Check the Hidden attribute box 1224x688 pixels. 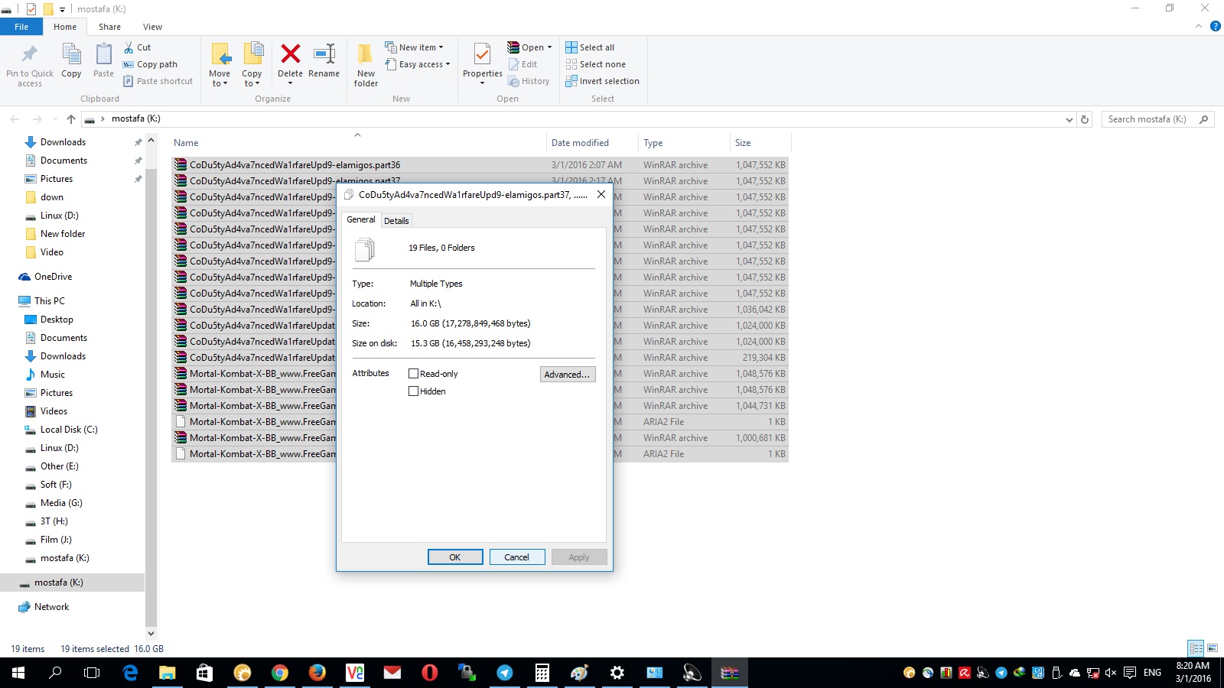tap(413, 391)
